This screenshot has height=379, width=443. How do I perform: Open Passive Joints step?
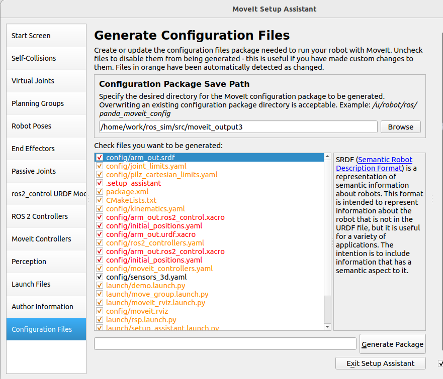point(46,171)
